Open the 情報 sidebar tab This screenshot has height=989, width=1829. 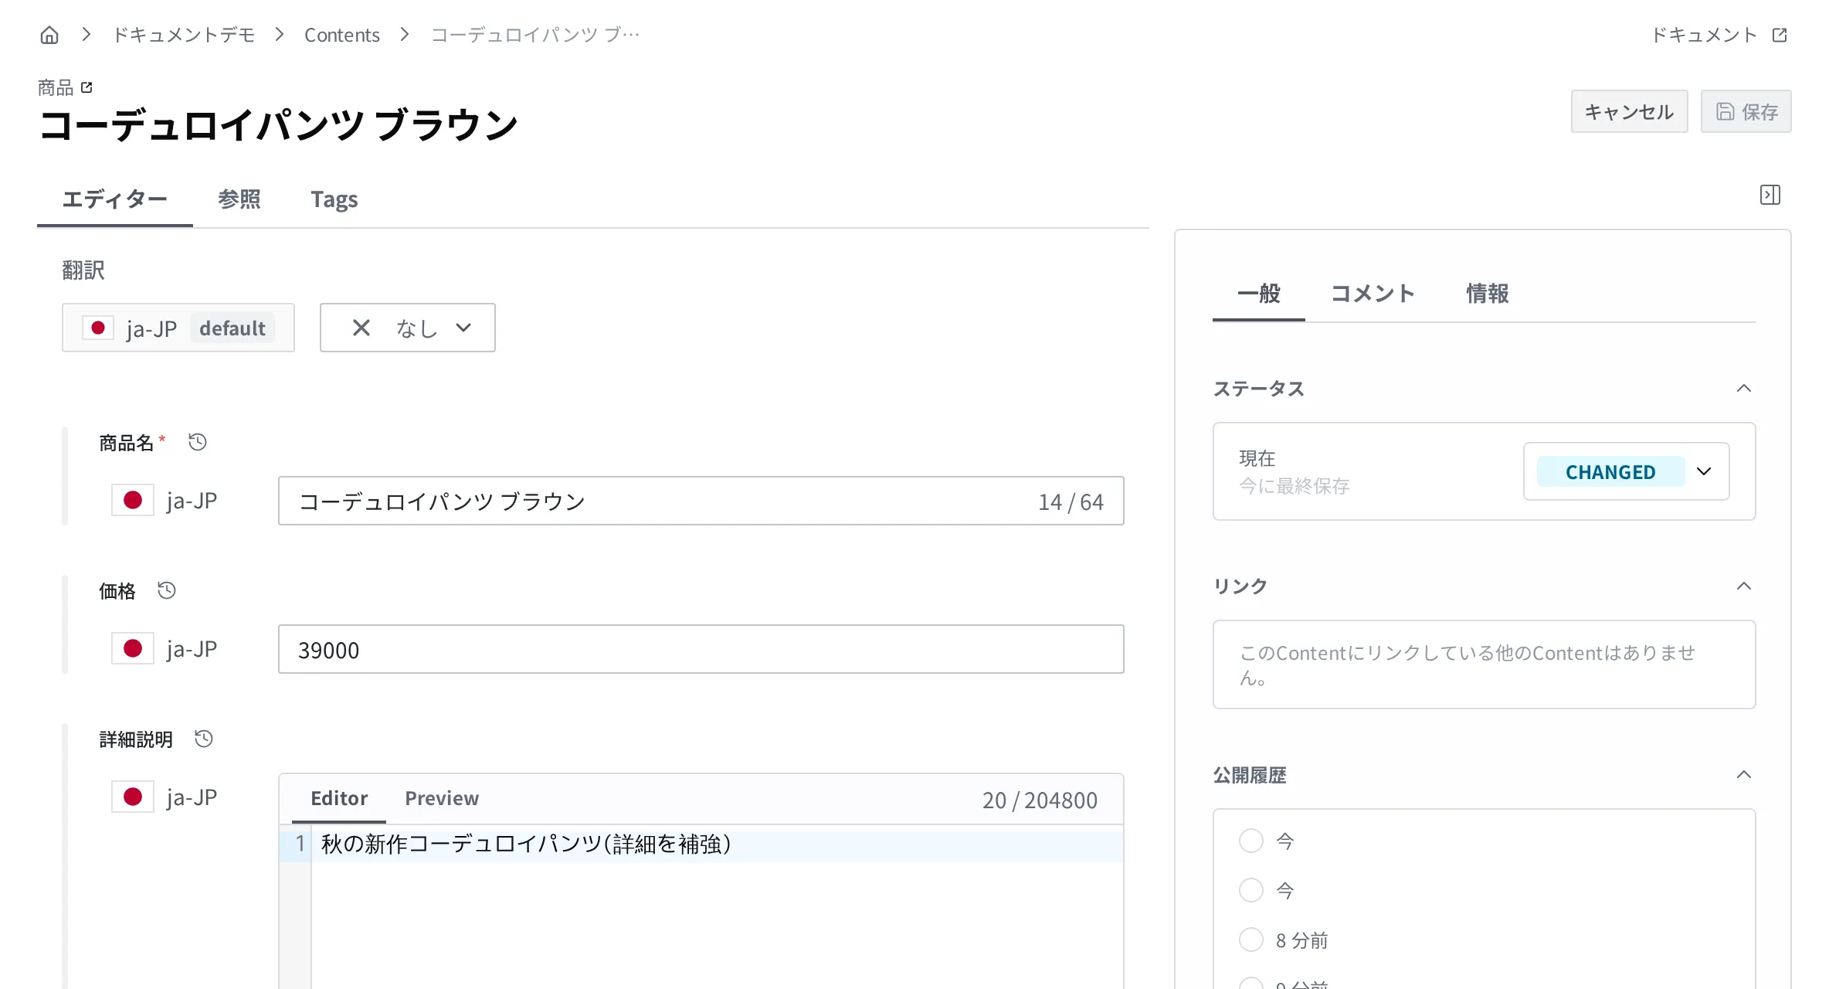tap(1488, 294)
